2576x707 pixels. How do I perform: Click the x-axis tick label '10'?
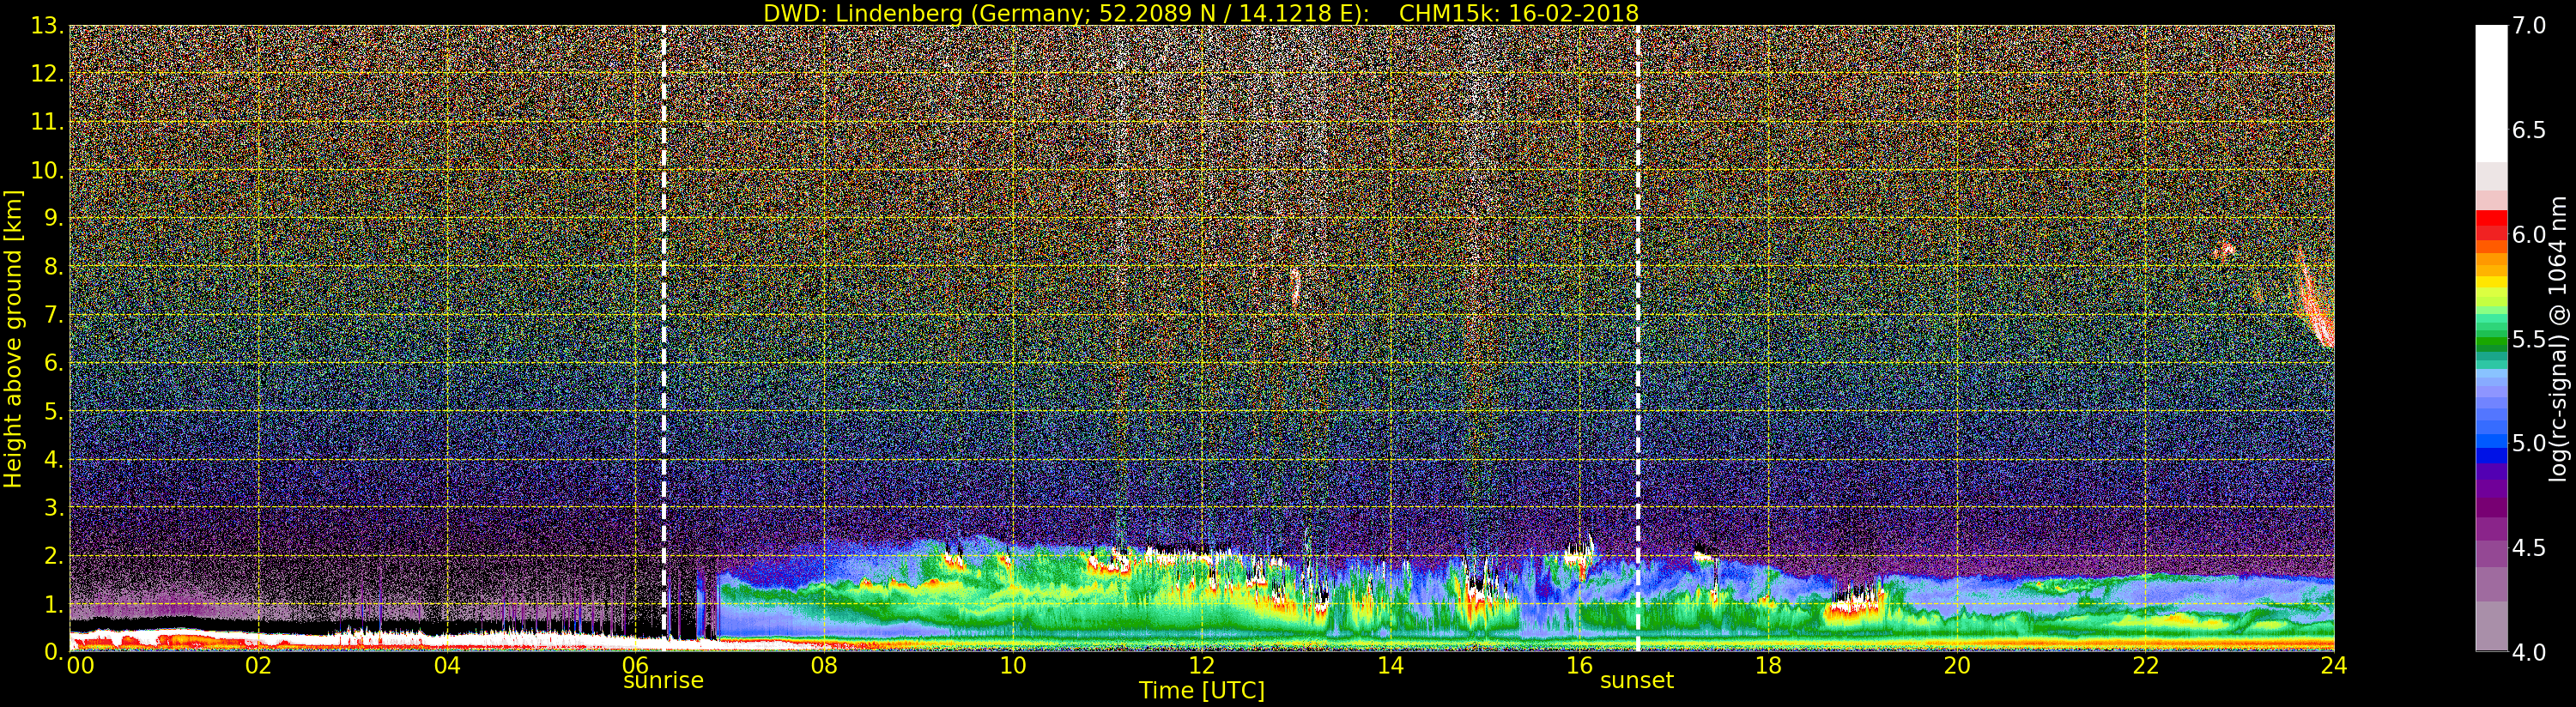1013,665
